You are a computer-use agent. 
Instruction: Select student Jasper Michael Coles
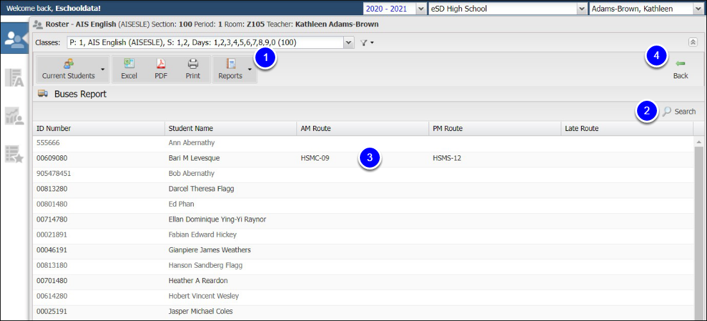(201, 311)
